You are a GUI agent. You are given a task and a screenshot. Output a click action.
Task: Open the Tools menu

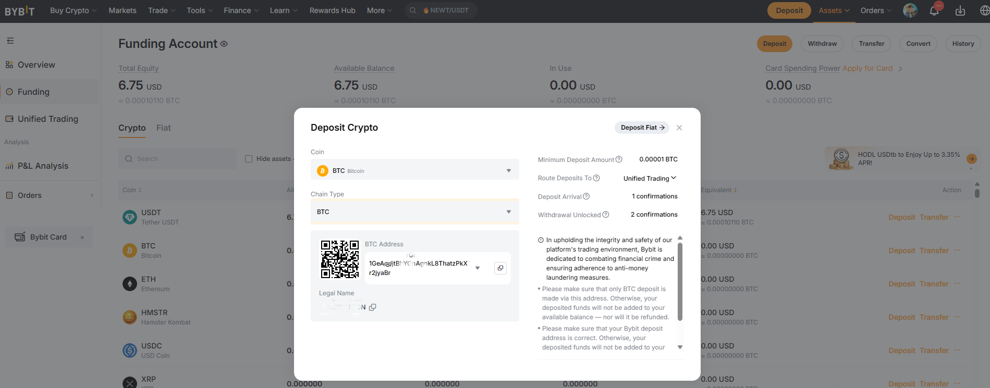(200, 10)
